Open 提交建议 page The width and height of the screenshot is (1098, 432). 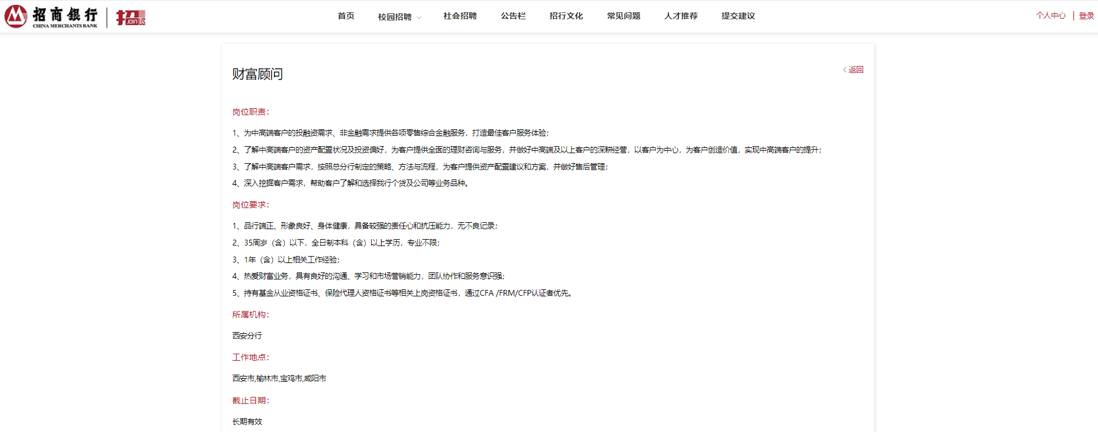pos(738,16)
